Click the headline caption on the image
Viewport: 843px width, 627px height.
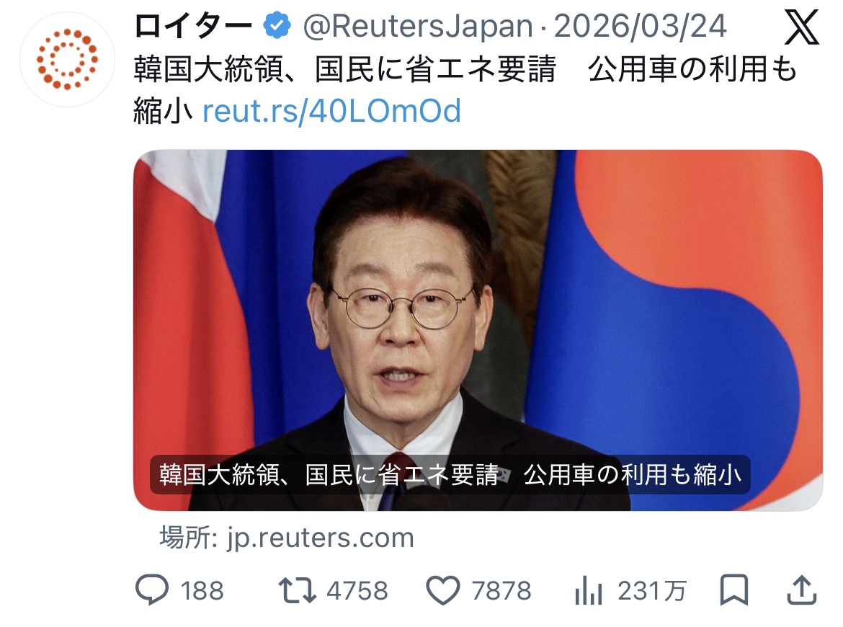coord(450,474)
